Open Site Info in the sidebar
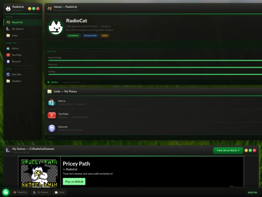Viewport: 262px width, 197px height. (23, 74)
